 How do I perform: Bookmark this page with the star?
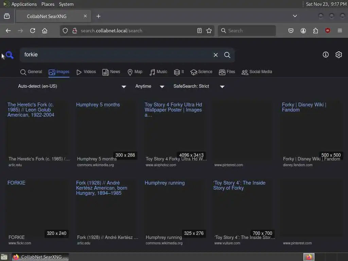click(209, 31)
